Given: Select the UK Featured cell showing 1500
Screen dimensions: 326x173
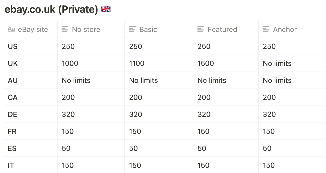Looking at the screenshot, I should pos(226,63).
